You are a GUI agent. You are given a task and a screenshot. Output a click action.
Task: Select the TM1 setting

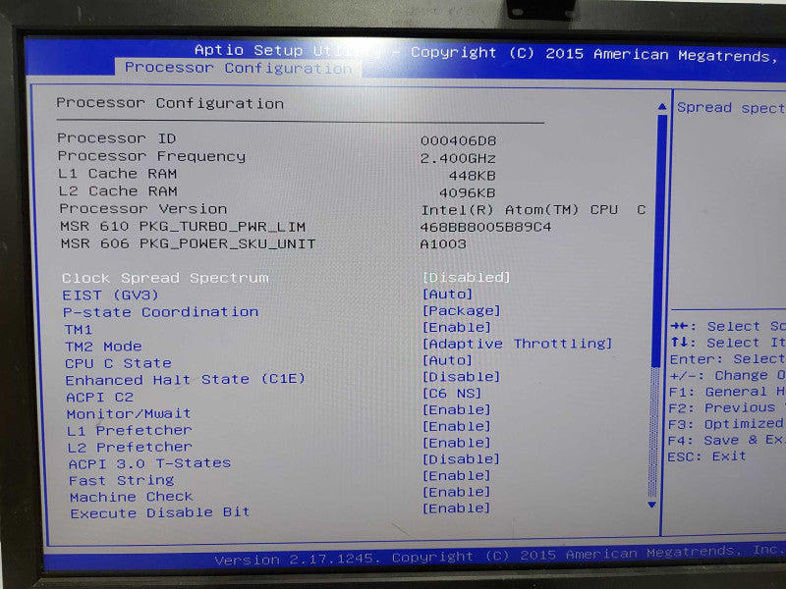click(79, 330)
